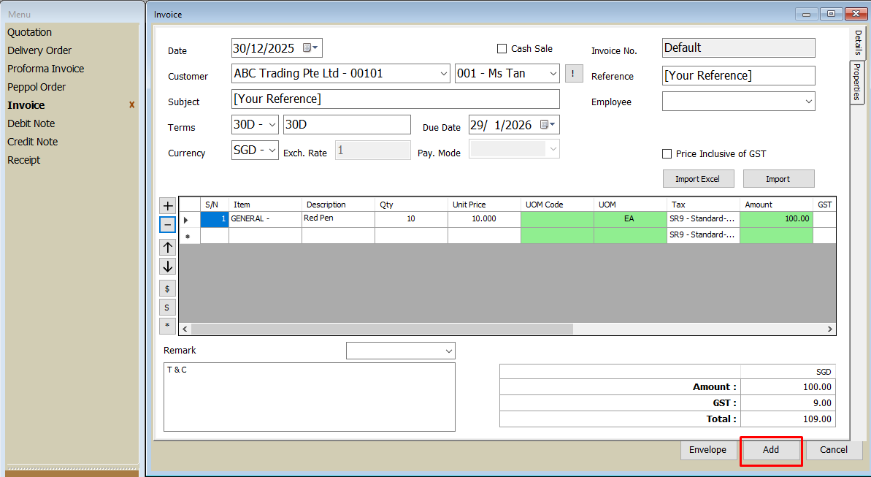Expand the Customer dropdown list
Screen dimensions: 871x477
click(444, 74)
